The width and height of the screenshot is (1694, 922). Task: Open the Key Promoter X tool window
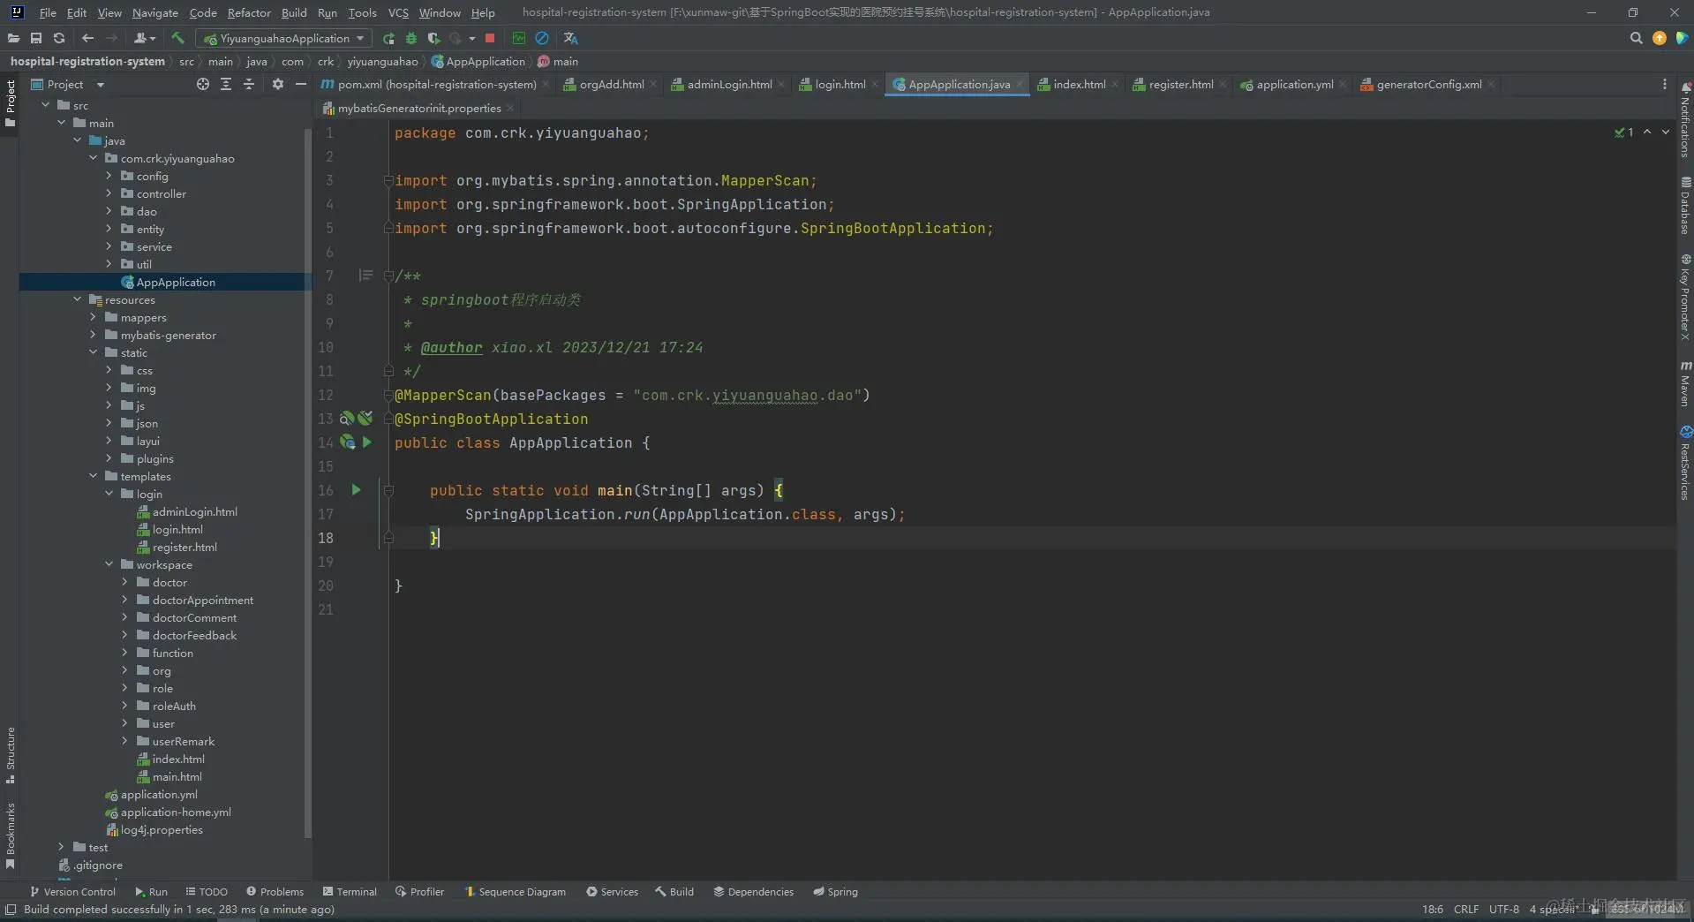[1685, 298]
